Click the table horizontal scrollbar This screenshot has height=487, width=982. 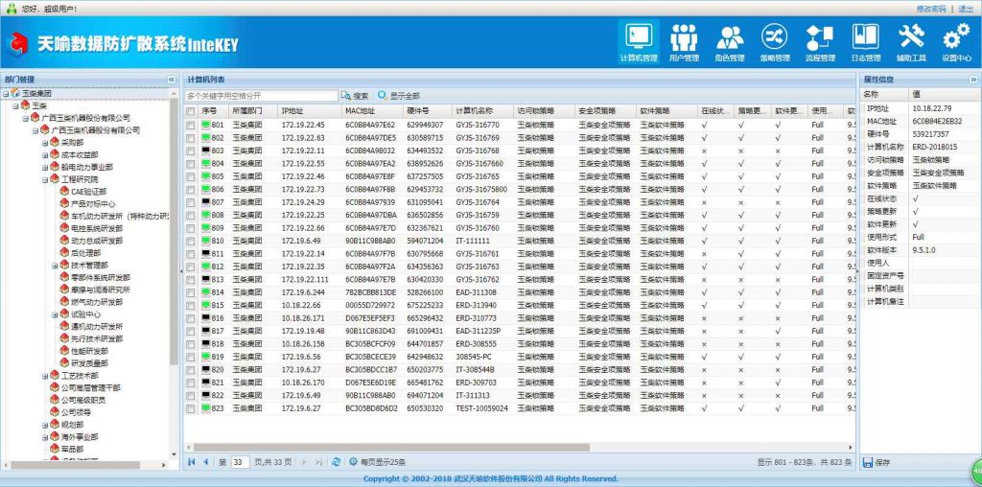(x=391, y=448)
